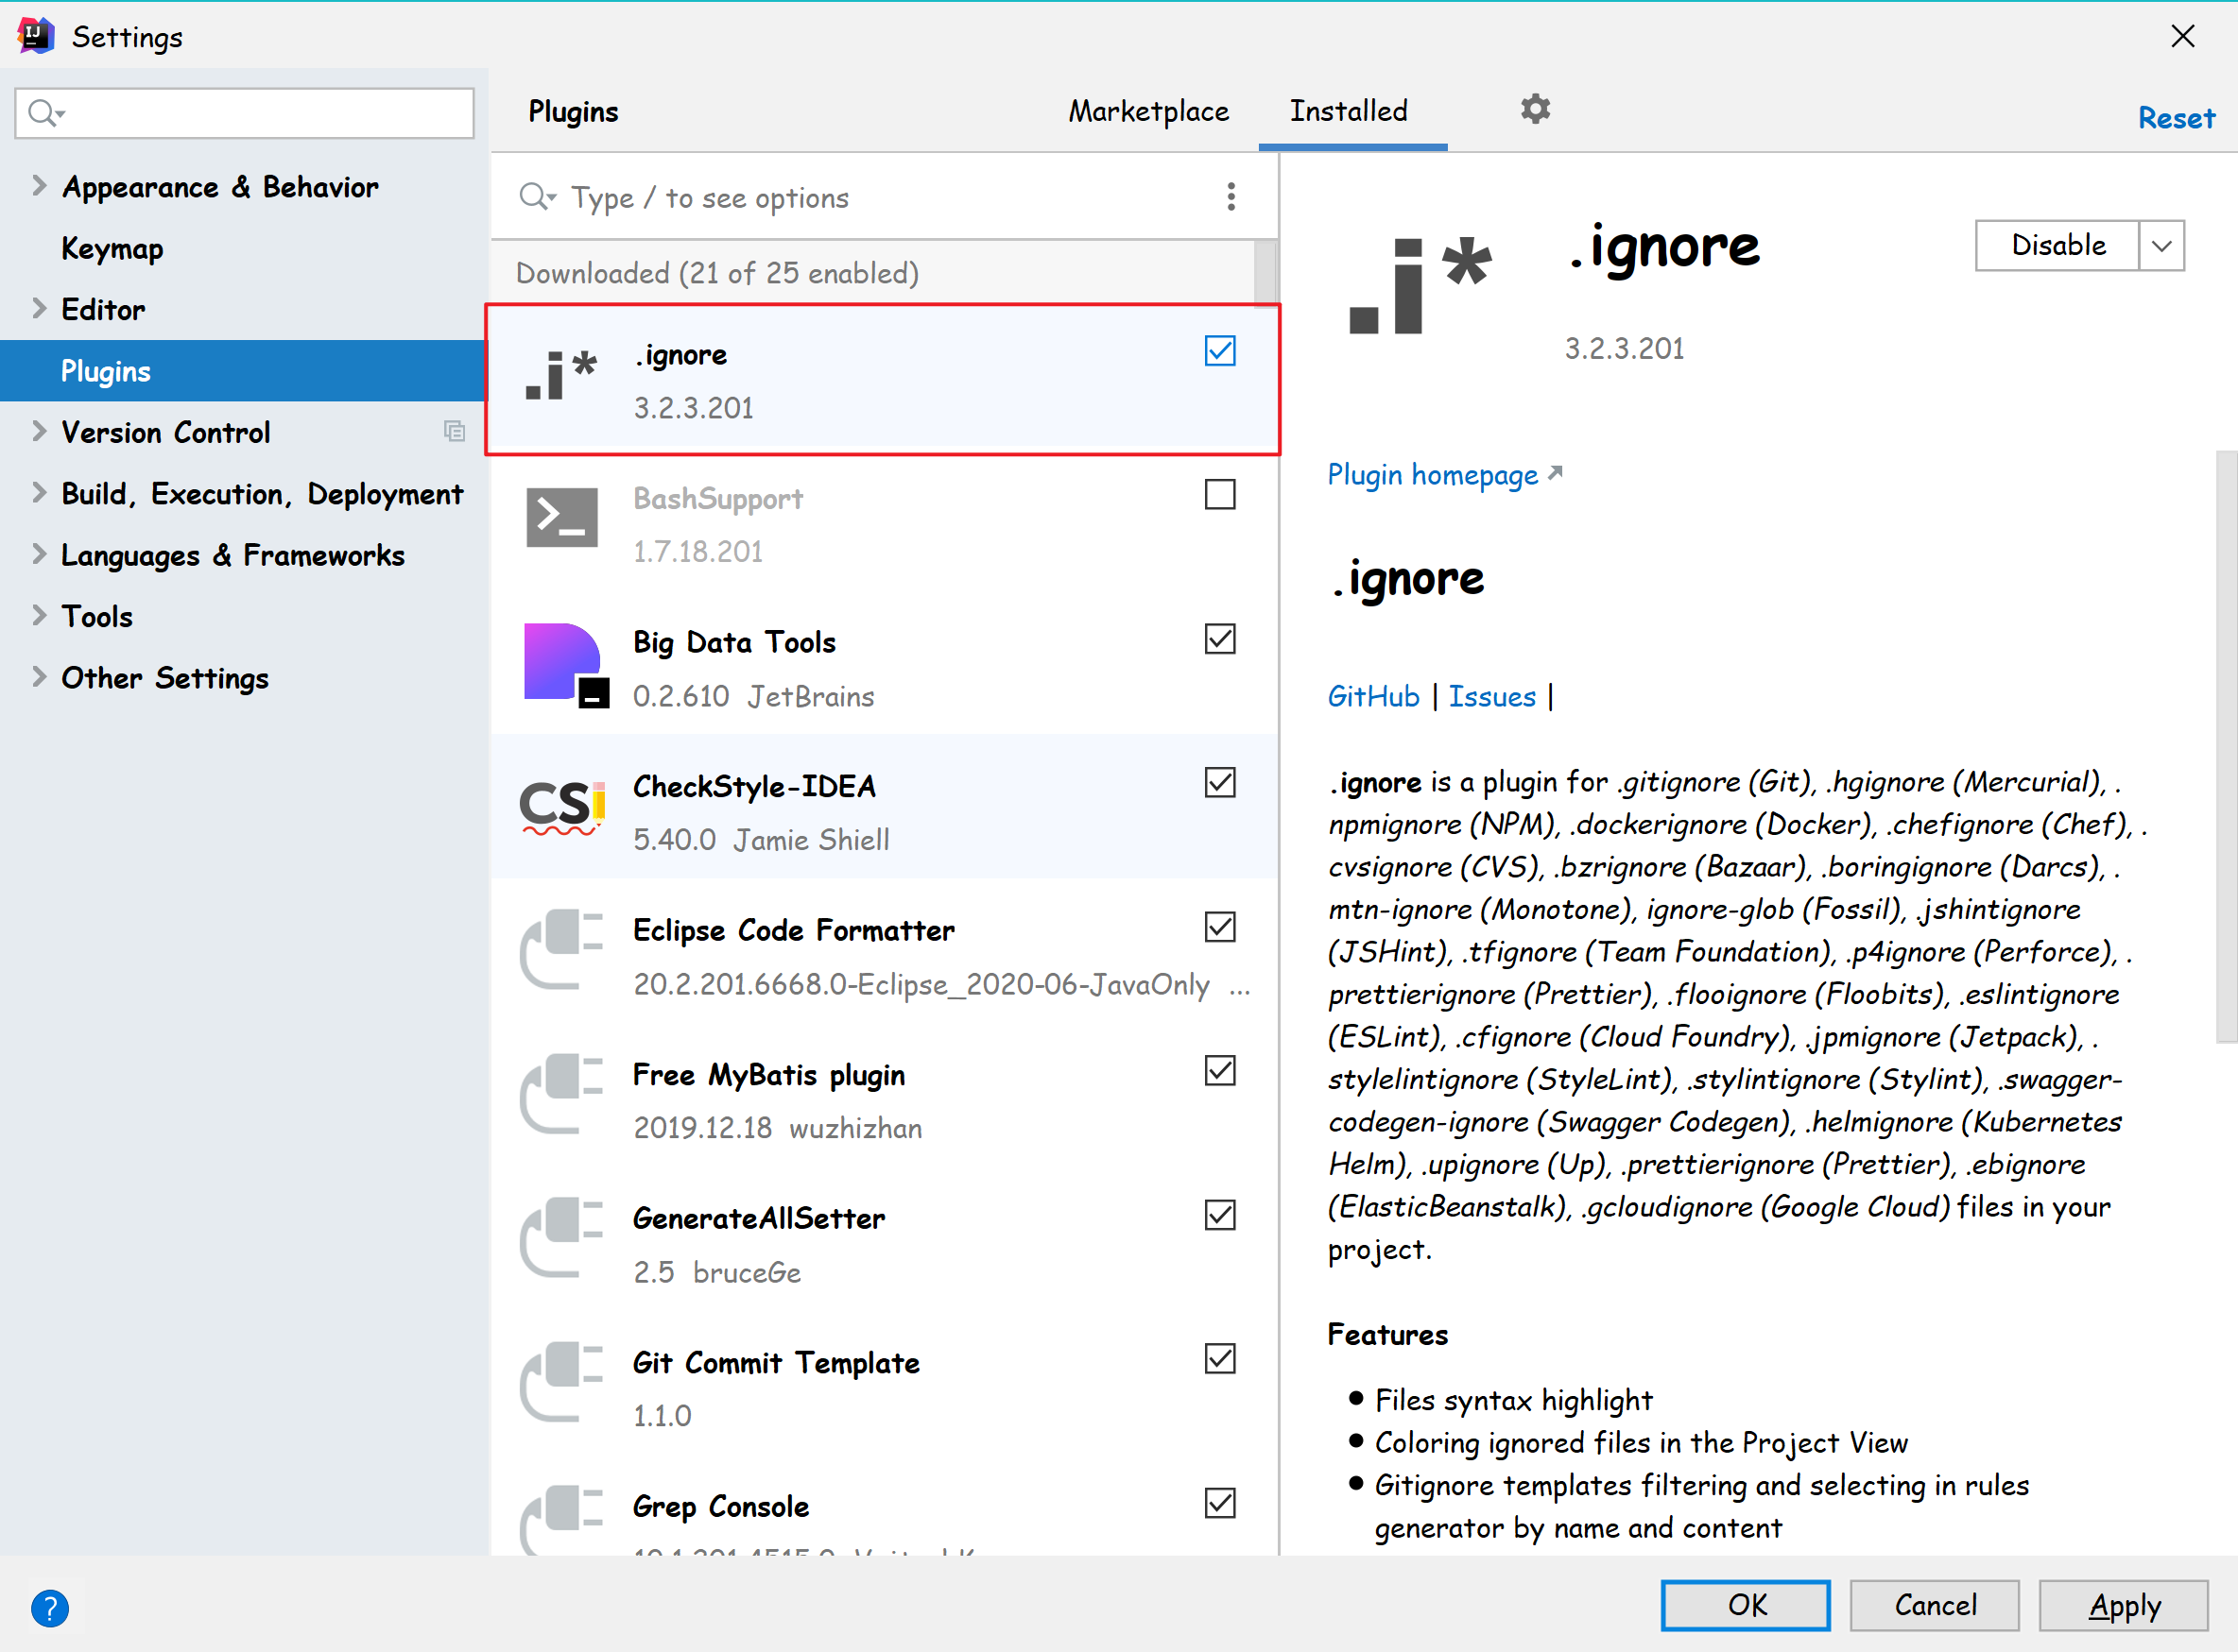This screenshot has width=2238, height=1652.
Task: Expand Languages & Frameworks node
Action: 39,554
